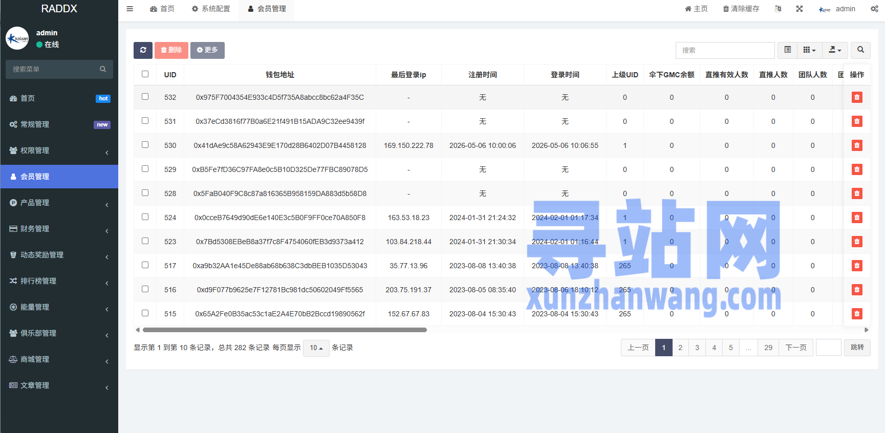Expand the 俱乐部管理 sidebar menu
Viewport: 885px width, 433px height.
point(59,333)
